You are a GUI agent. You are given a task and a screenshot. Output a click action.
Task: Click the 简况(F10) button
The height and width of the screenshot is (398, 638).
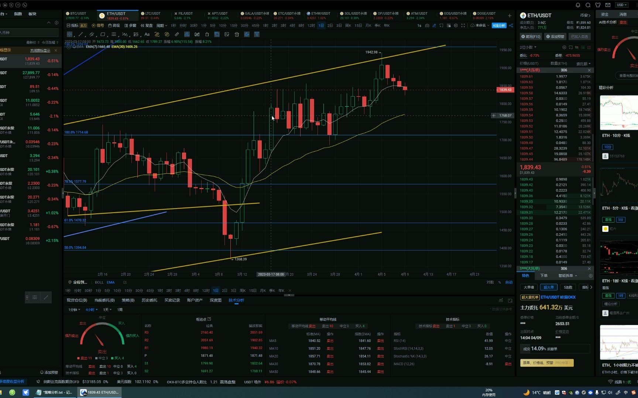coord(531,36)
